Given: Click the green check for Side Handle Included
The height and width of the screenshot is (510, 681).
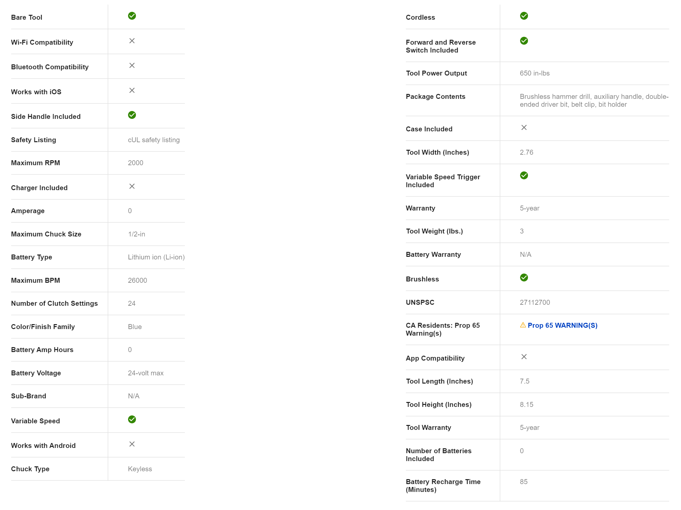Looking at the screenshot, I should pos(132,115).
